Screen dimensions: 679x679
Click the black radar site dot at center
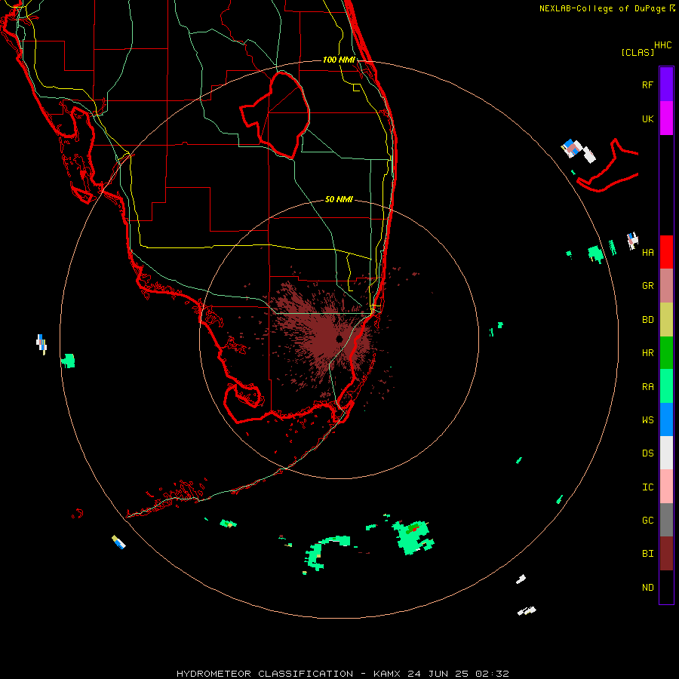(339, 339)
